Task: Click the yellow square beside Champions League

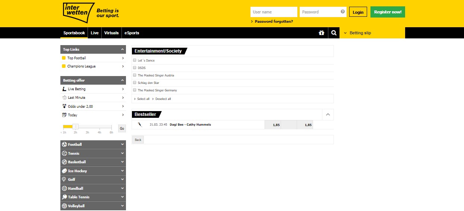Action: point(64,66)
